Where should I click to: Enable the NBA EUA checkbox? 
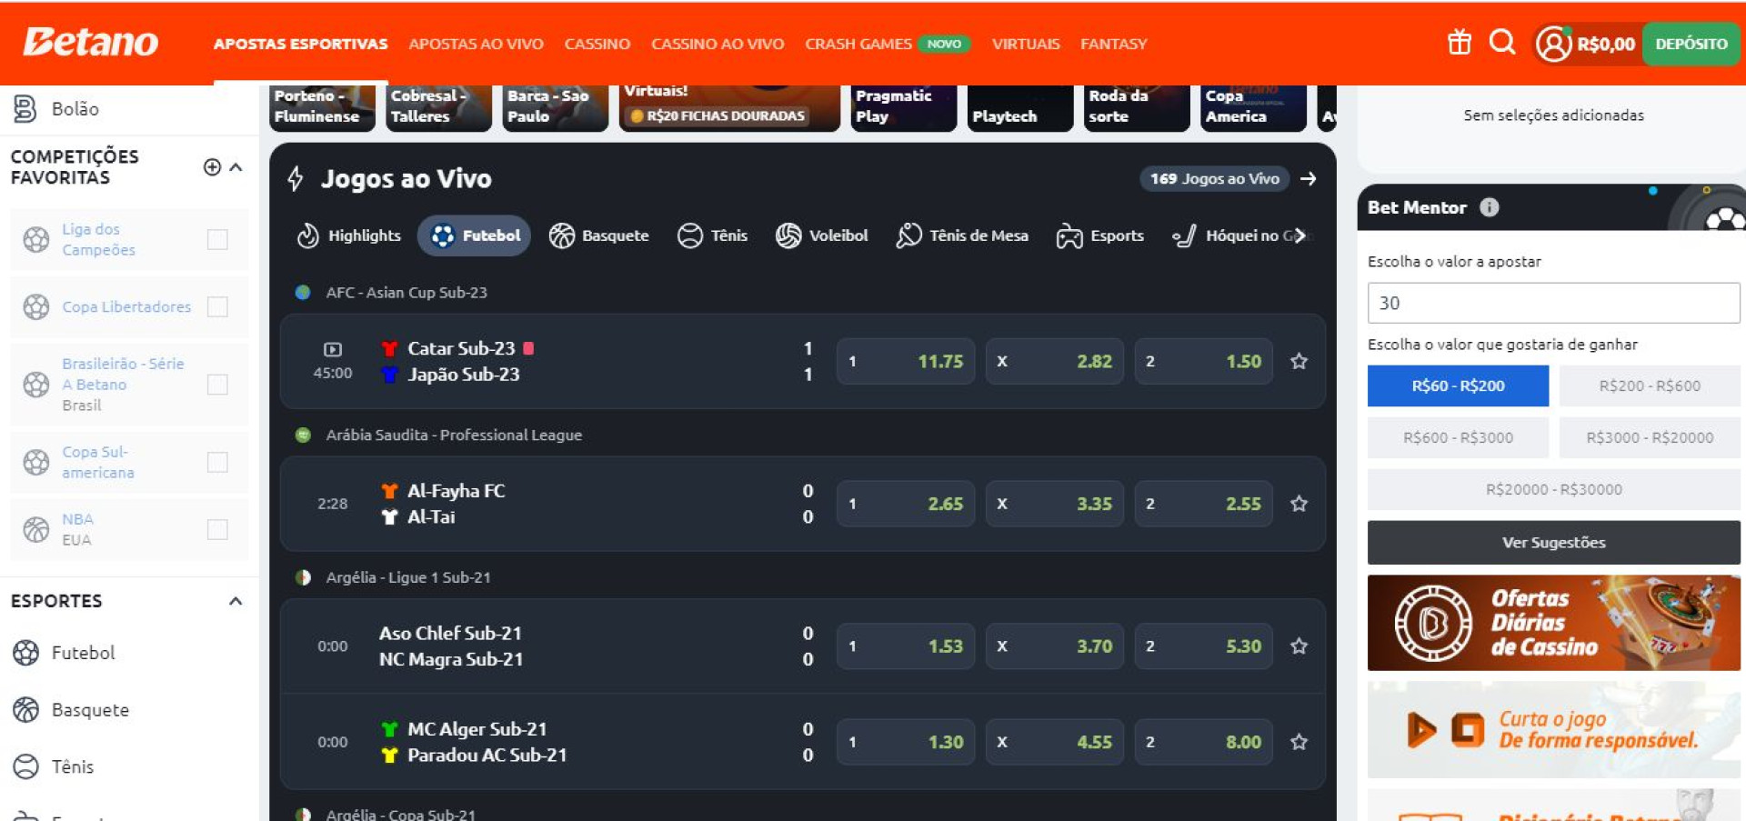pos(217,529)
